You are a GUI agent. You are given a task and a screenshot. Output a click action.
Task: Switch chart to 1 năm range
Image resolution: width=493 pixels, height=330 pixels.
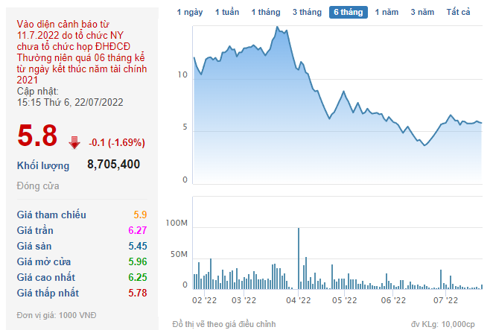(x=387, y=13)
